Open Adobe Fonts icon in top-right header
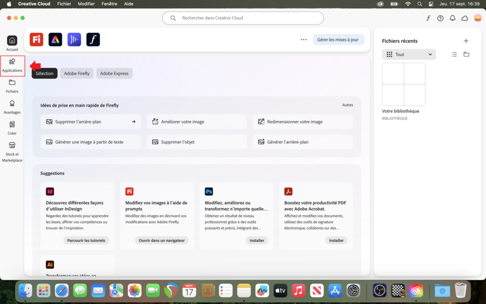The image size is (486, 304). tap(429, 18)
